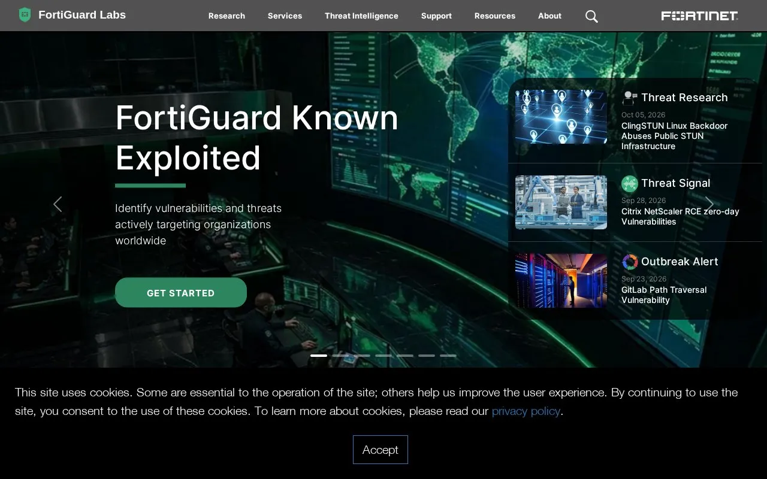This screenshot has width=767, height=479.
Task: Open the Resources menu
Action: (495, 16)
